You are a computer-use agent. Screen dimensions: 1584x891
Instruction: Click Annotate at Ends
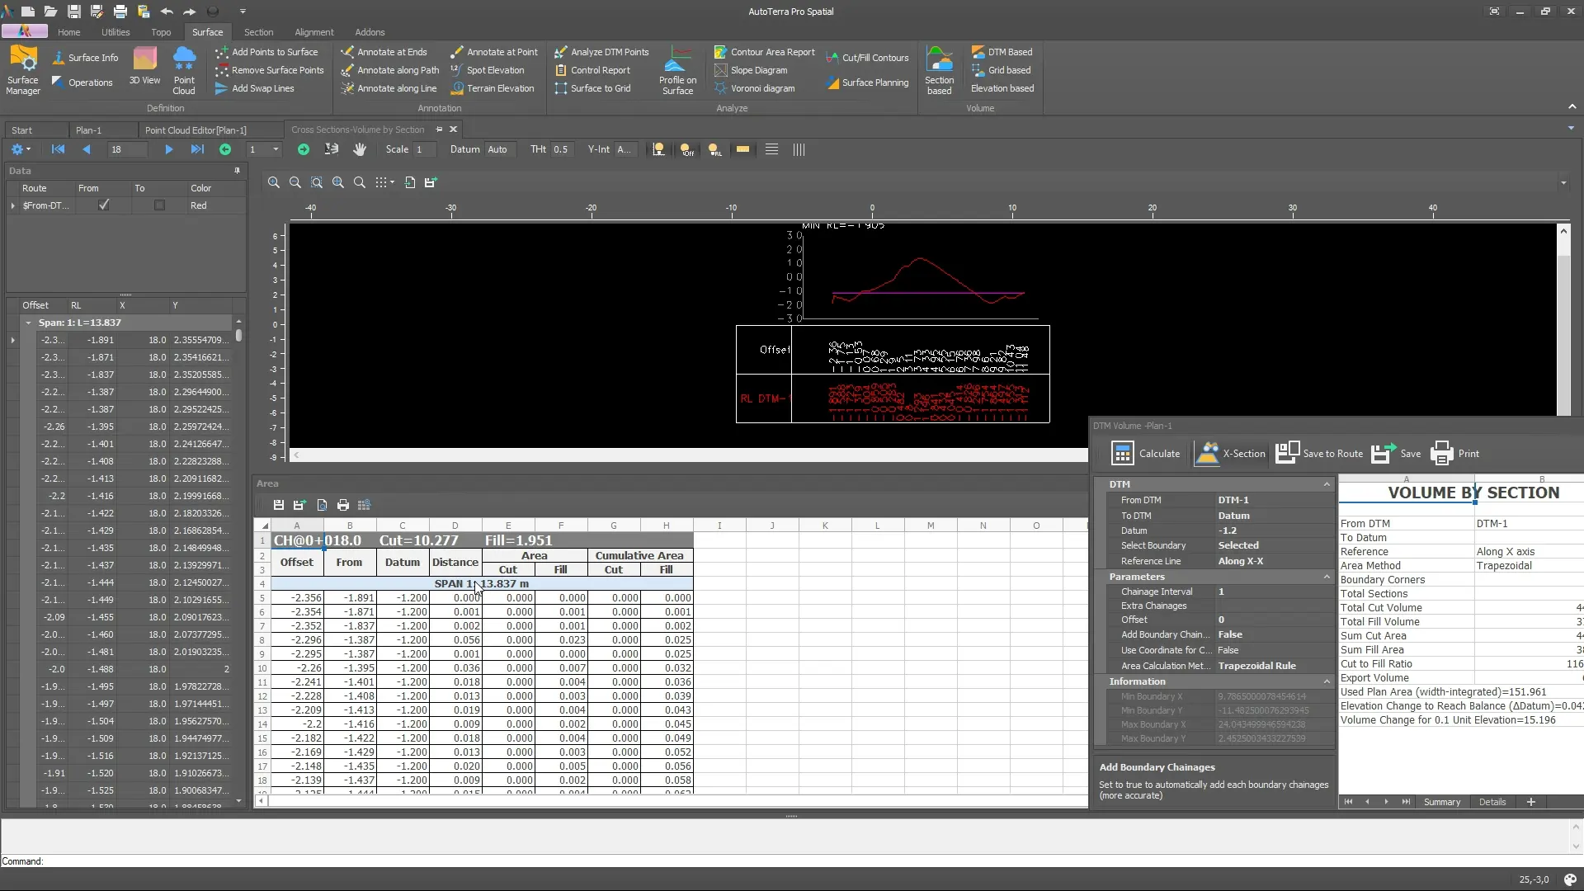pos(384,52)
